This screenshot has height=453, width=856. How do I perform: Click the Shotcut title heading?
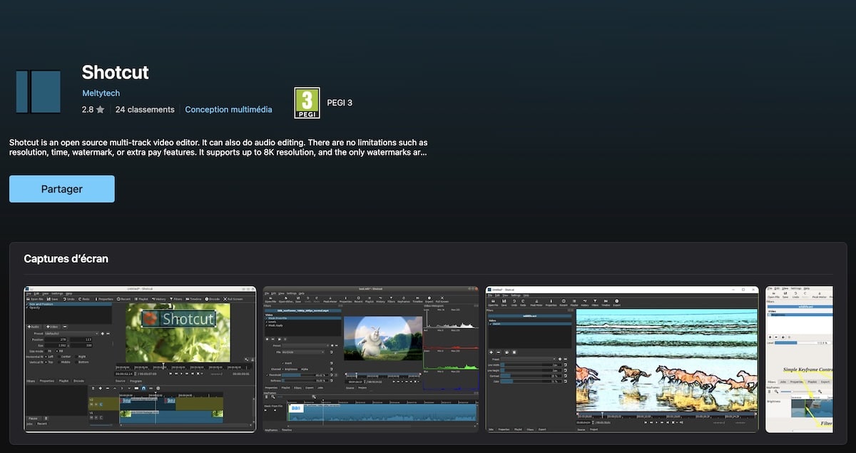115,72
